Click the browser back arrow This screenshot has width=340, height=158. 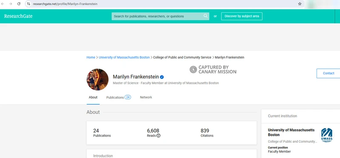[x=3, y=4]
